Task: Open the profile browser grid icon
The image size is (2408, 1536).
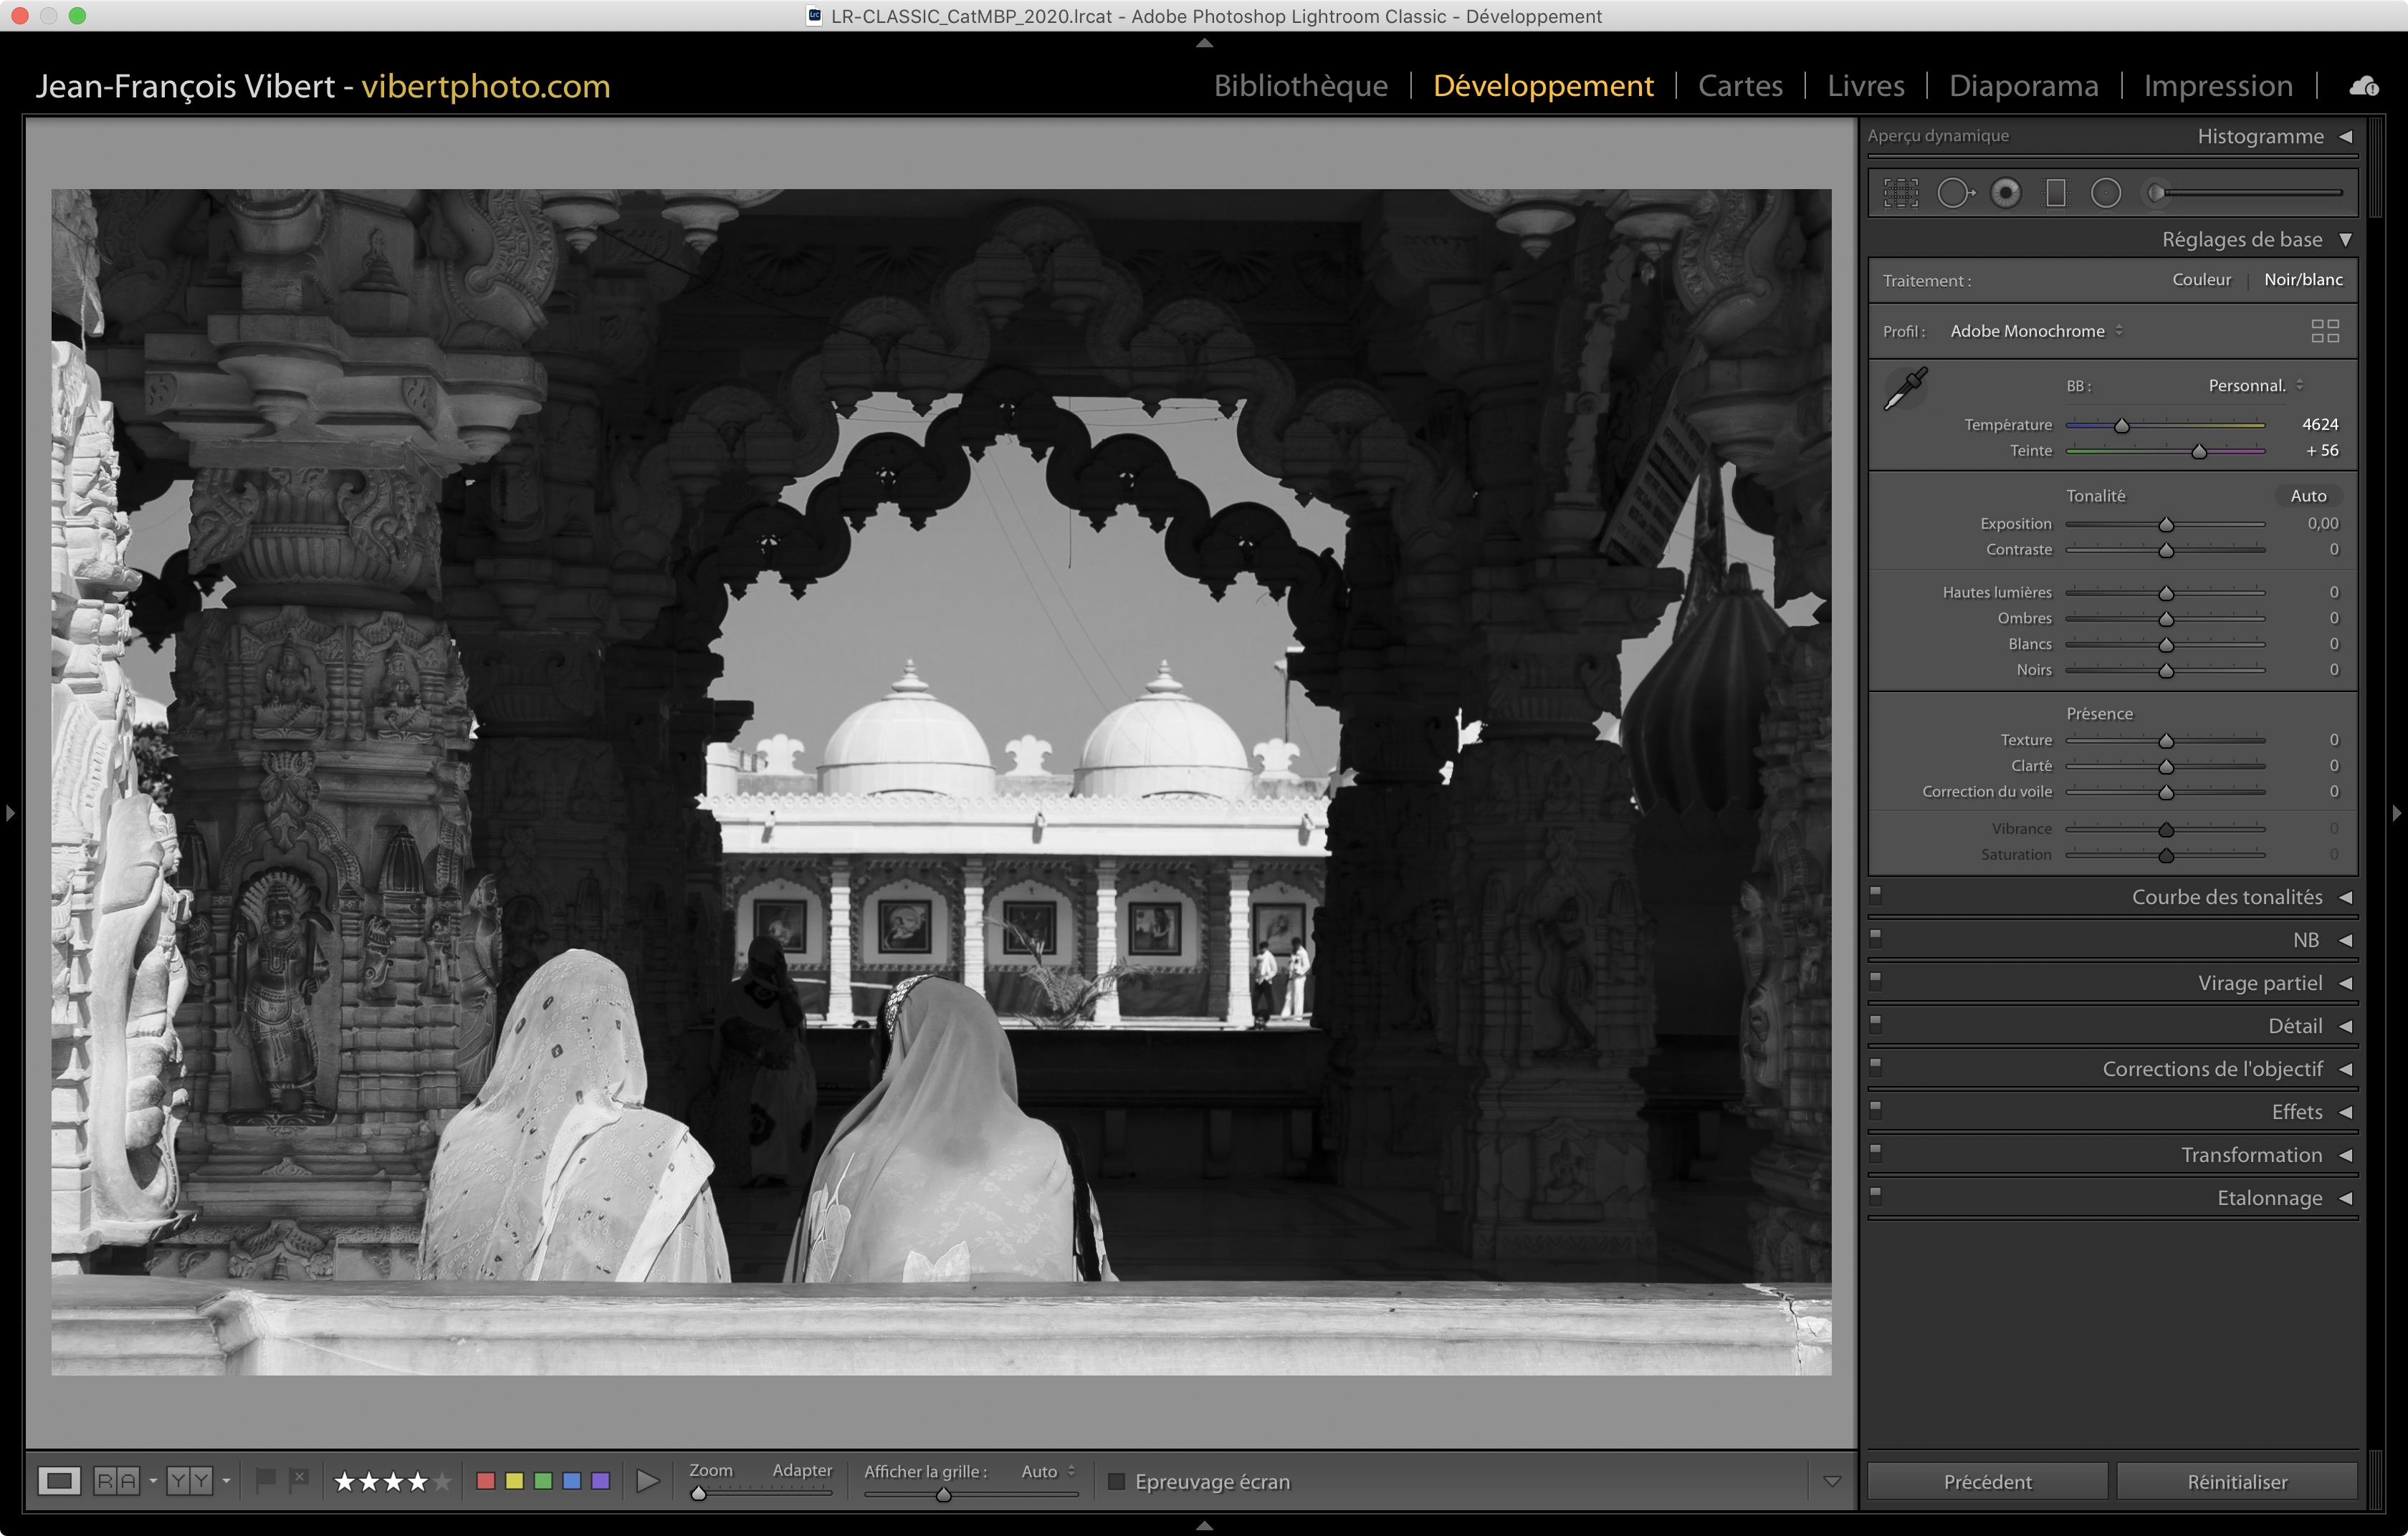Action: [2325, 331]
